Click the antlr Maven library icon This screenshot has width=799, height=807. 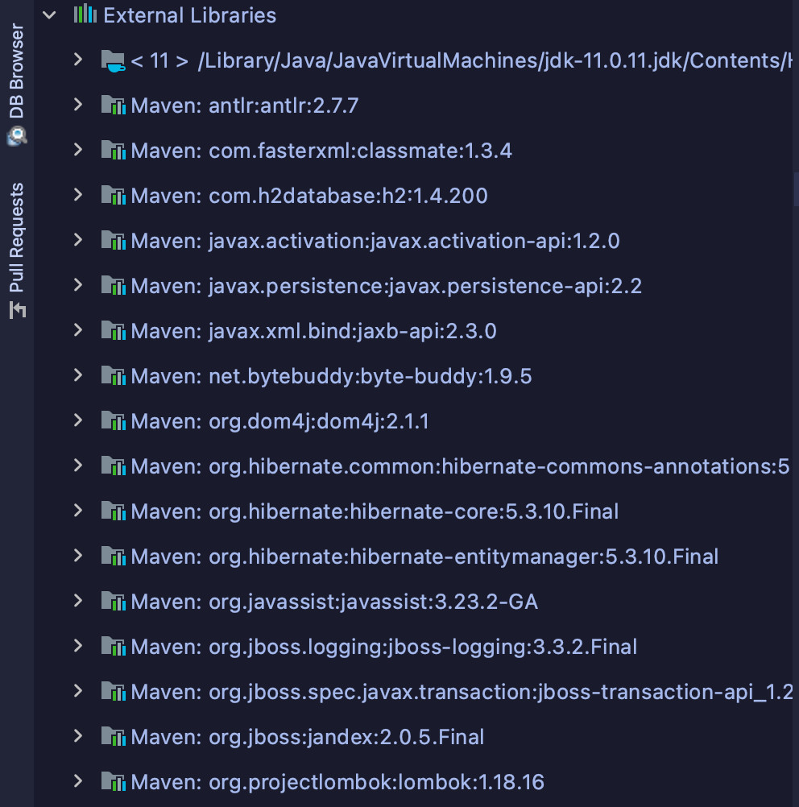113,106
